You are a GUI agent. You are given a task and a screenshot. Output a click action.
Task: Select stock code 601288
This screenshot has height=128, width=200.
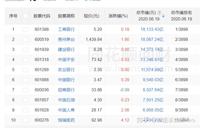tap(42, 70)
